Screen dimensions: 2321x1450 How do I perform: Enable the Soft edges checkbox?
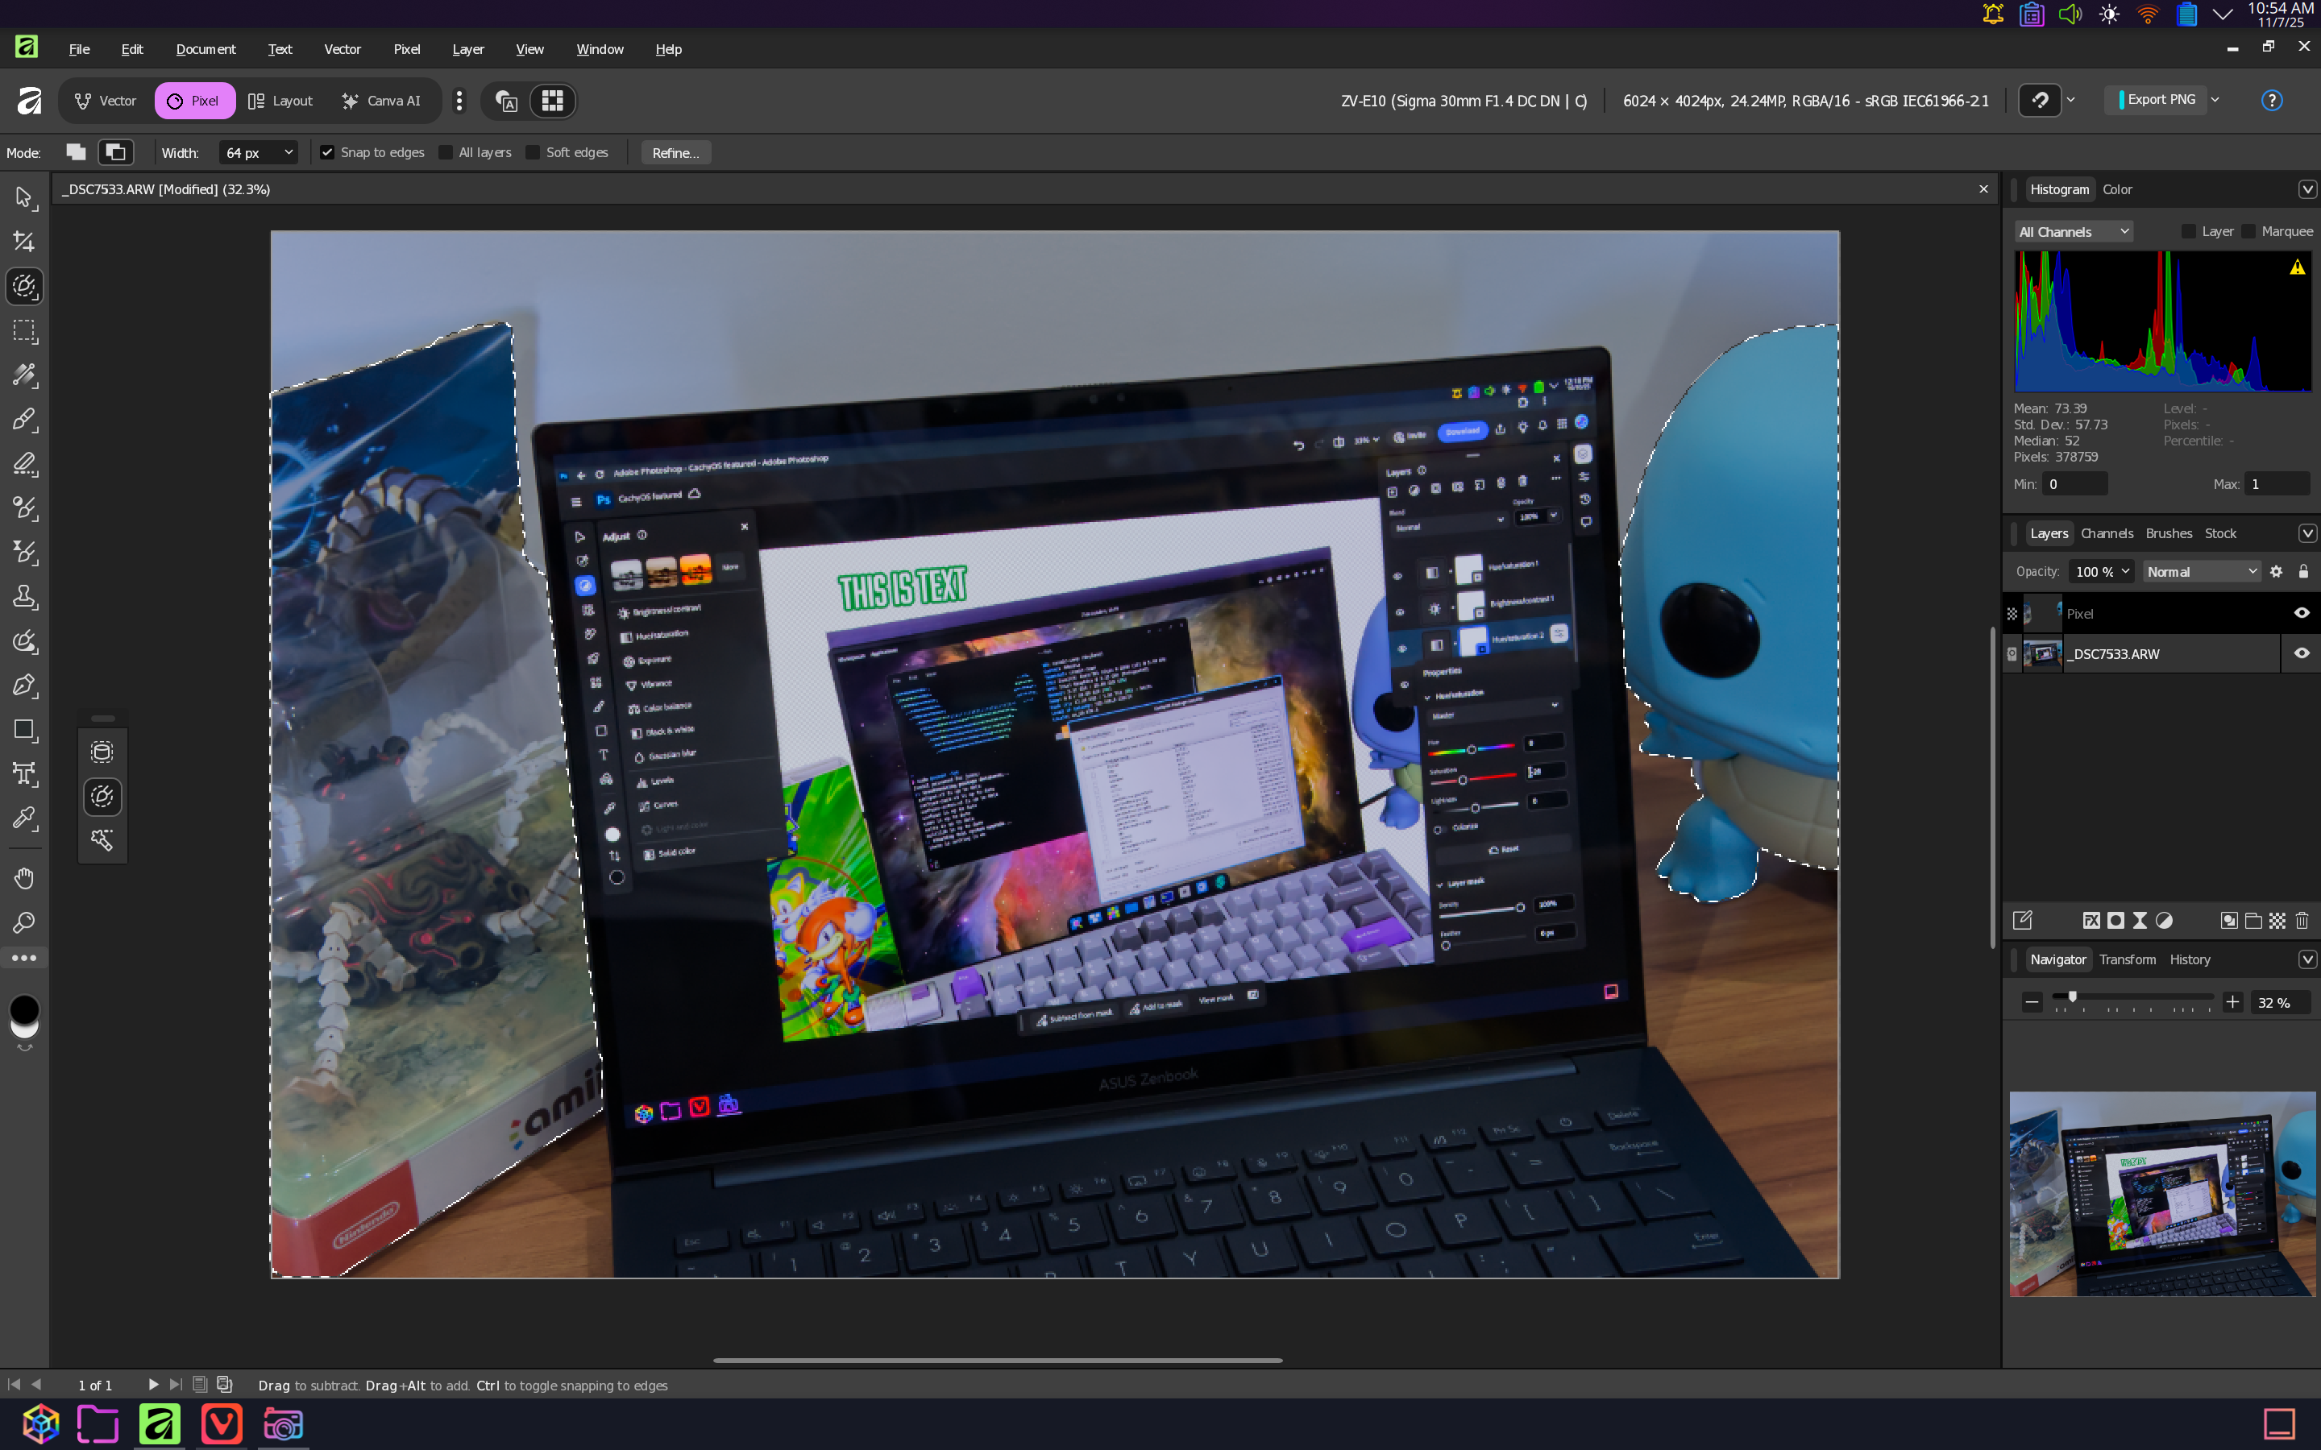532,152
